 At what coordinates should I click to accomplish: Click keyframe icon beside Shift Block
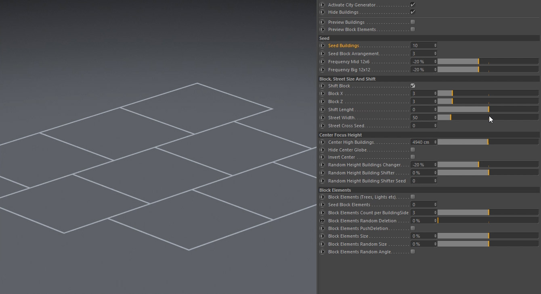coord(322,86)
